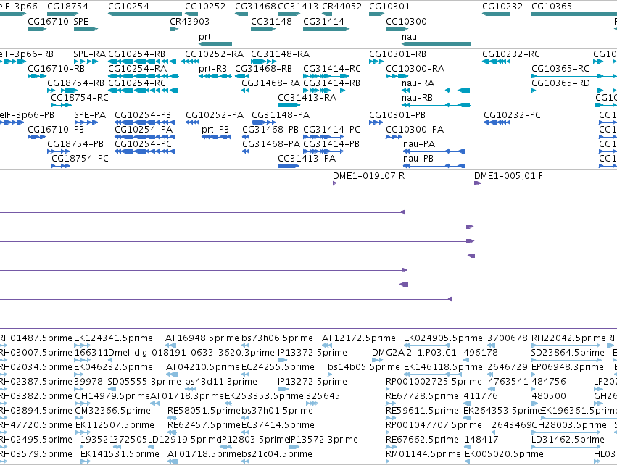Click the CG10301 gene label
This screenshot has height=465, width=617.
[x=389, y=7]
